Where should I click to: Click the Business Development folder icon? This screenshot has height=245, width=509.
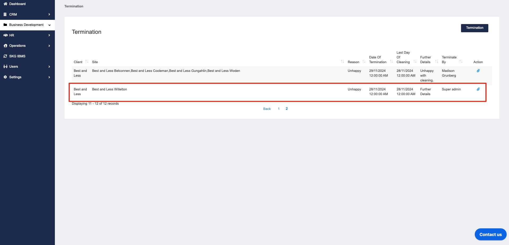5,25
